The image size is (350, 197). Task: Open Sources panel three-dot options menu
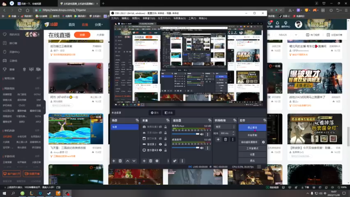(168, 161)
